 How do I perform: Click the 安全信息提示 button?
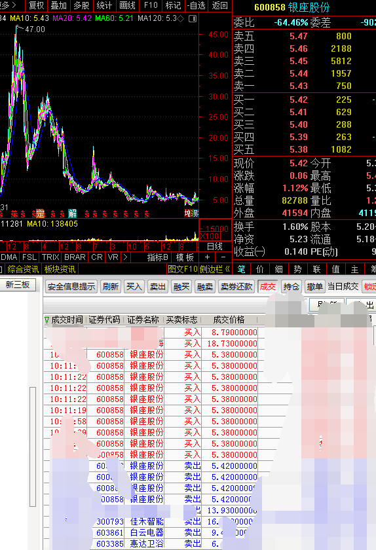[71, 287]
